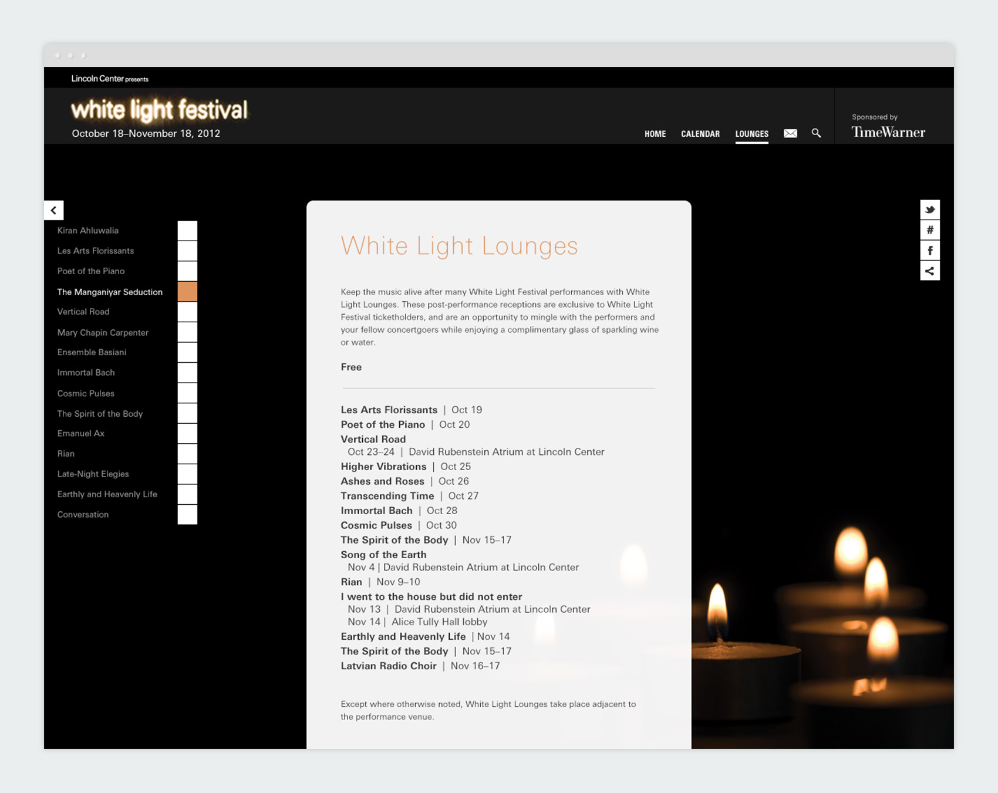Viewport: 998px width, 793px height.
Task: Open Conversation in the sidebar
Action: point(83,515)
